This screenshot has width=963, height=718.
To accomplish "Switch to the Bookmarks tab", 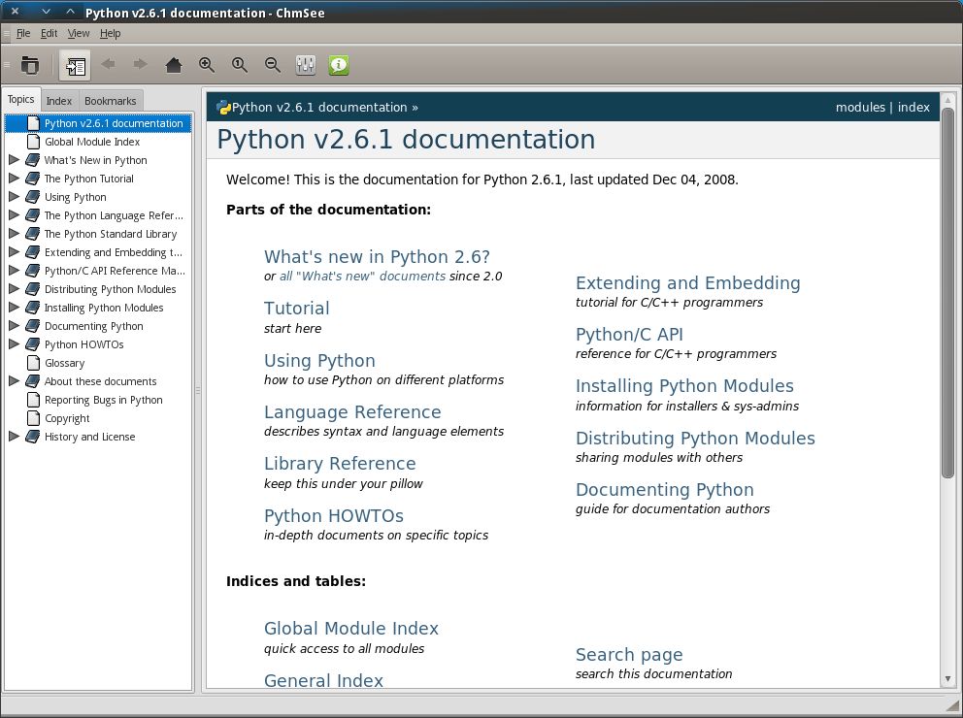I will 110,100.
